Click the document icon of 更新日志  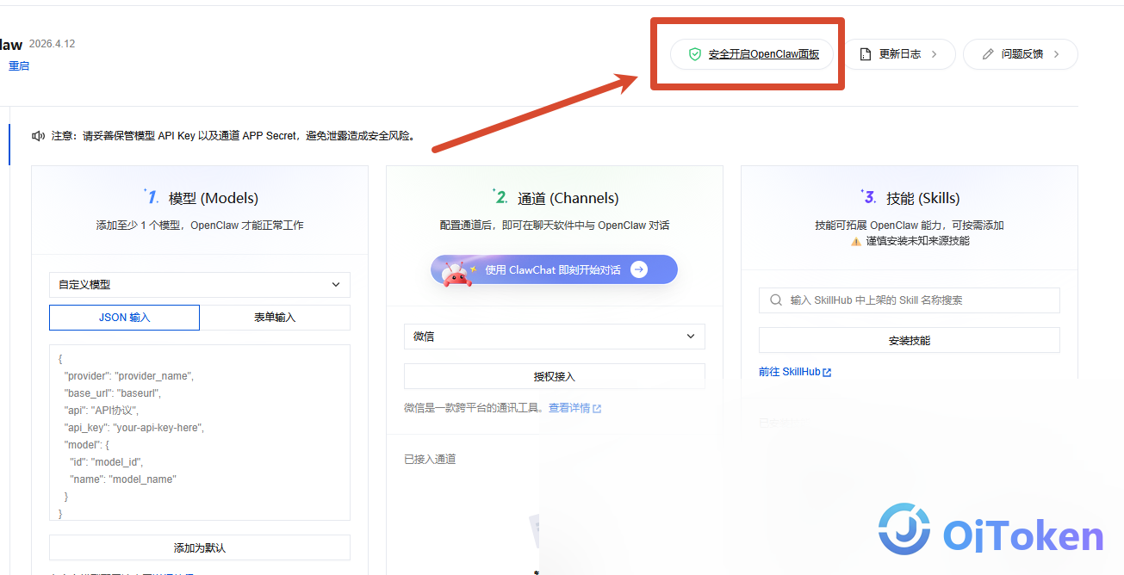(866, 54)
